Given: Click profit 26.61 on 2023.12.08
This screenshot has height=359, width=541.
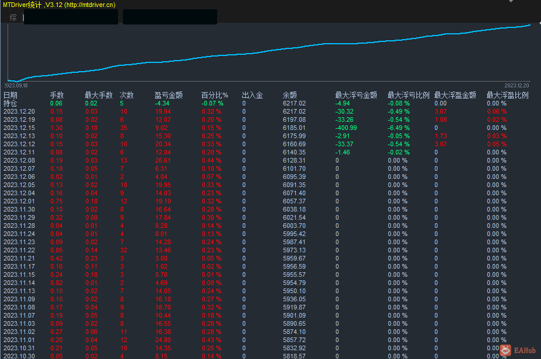Looking at the screenshot, I should tap(163, 160).
